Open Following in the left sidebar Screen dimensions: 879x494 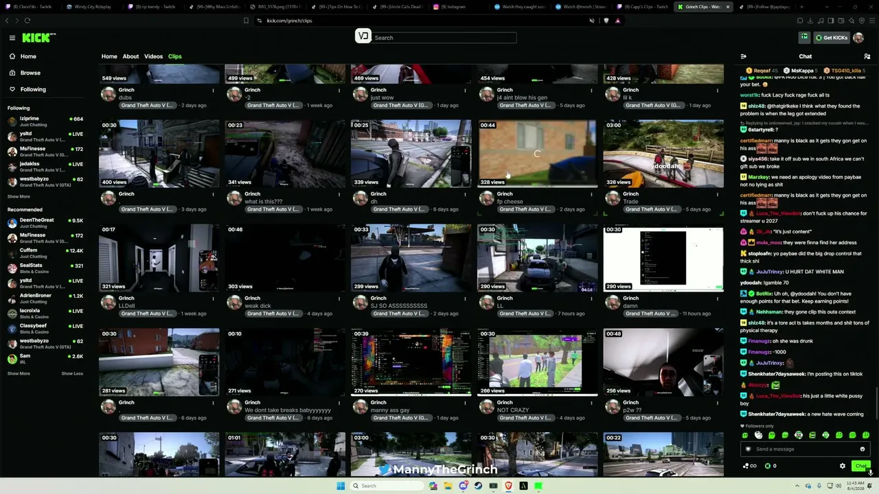point(33,89)
